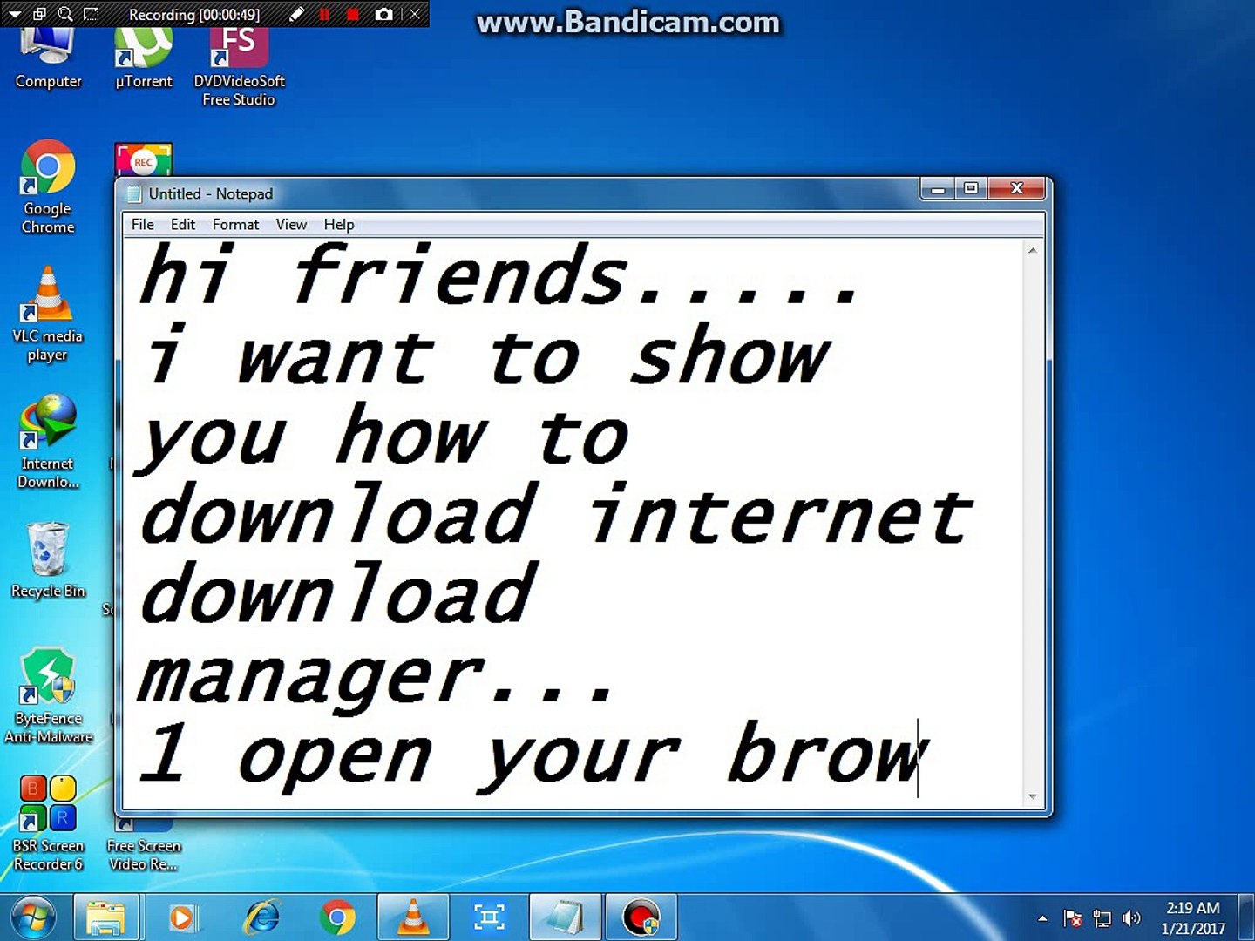This screenshot has height=941, width=1255.
Task: Open Internet Explorer from taskbar
Action: tap(261, 917)
